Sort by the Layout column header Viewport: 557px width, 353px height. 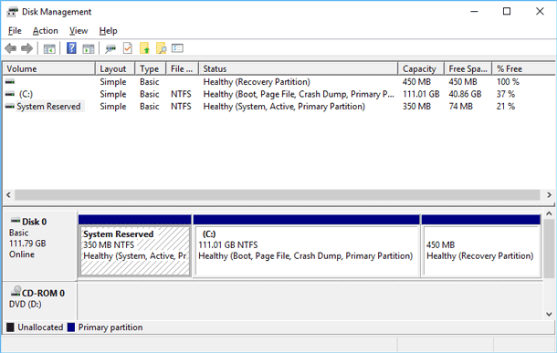115,68
